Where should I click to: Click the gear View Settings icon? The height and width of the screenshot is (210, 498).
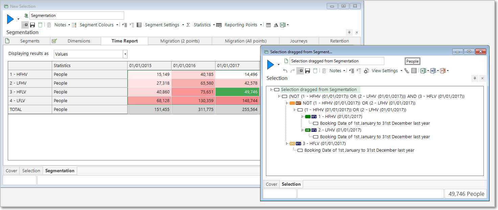pyautogui.click(x=366, y=71)
